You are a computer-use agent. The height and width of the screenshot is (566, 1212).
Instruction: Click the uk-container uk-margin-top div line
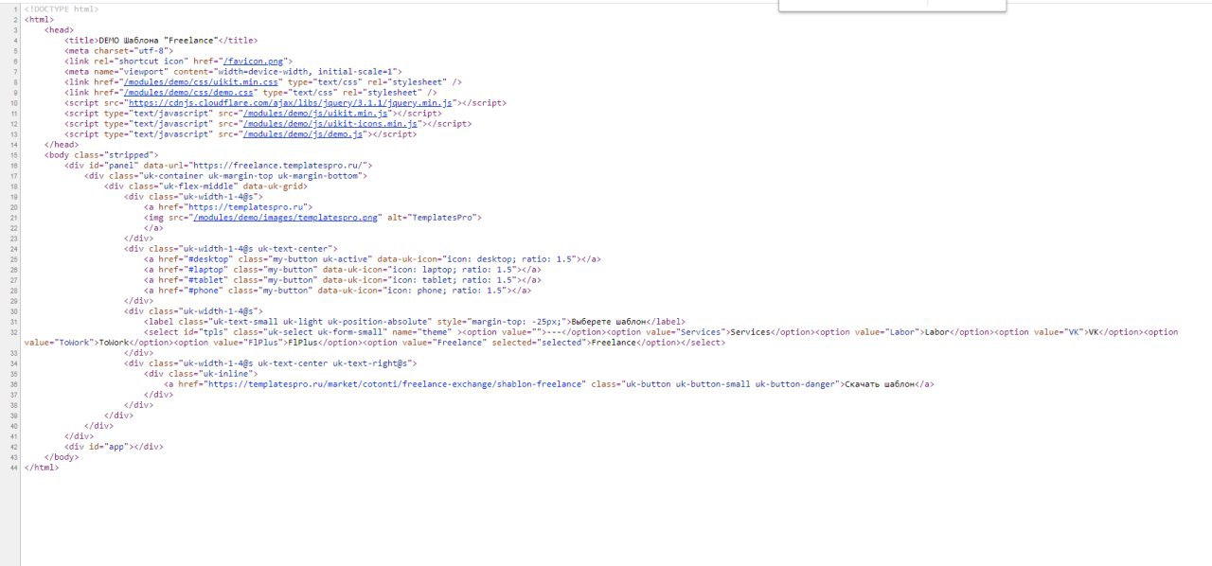(226, 175)
